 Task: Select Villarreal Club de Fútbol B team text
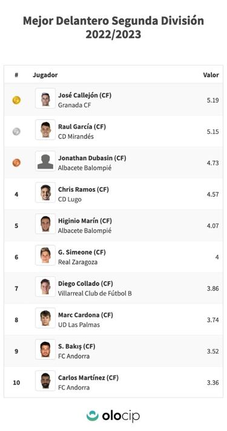point(95,293)
